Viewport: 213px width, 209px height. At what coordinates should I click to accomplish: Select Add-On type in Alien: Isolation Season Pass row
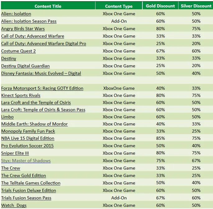[119, 21]
